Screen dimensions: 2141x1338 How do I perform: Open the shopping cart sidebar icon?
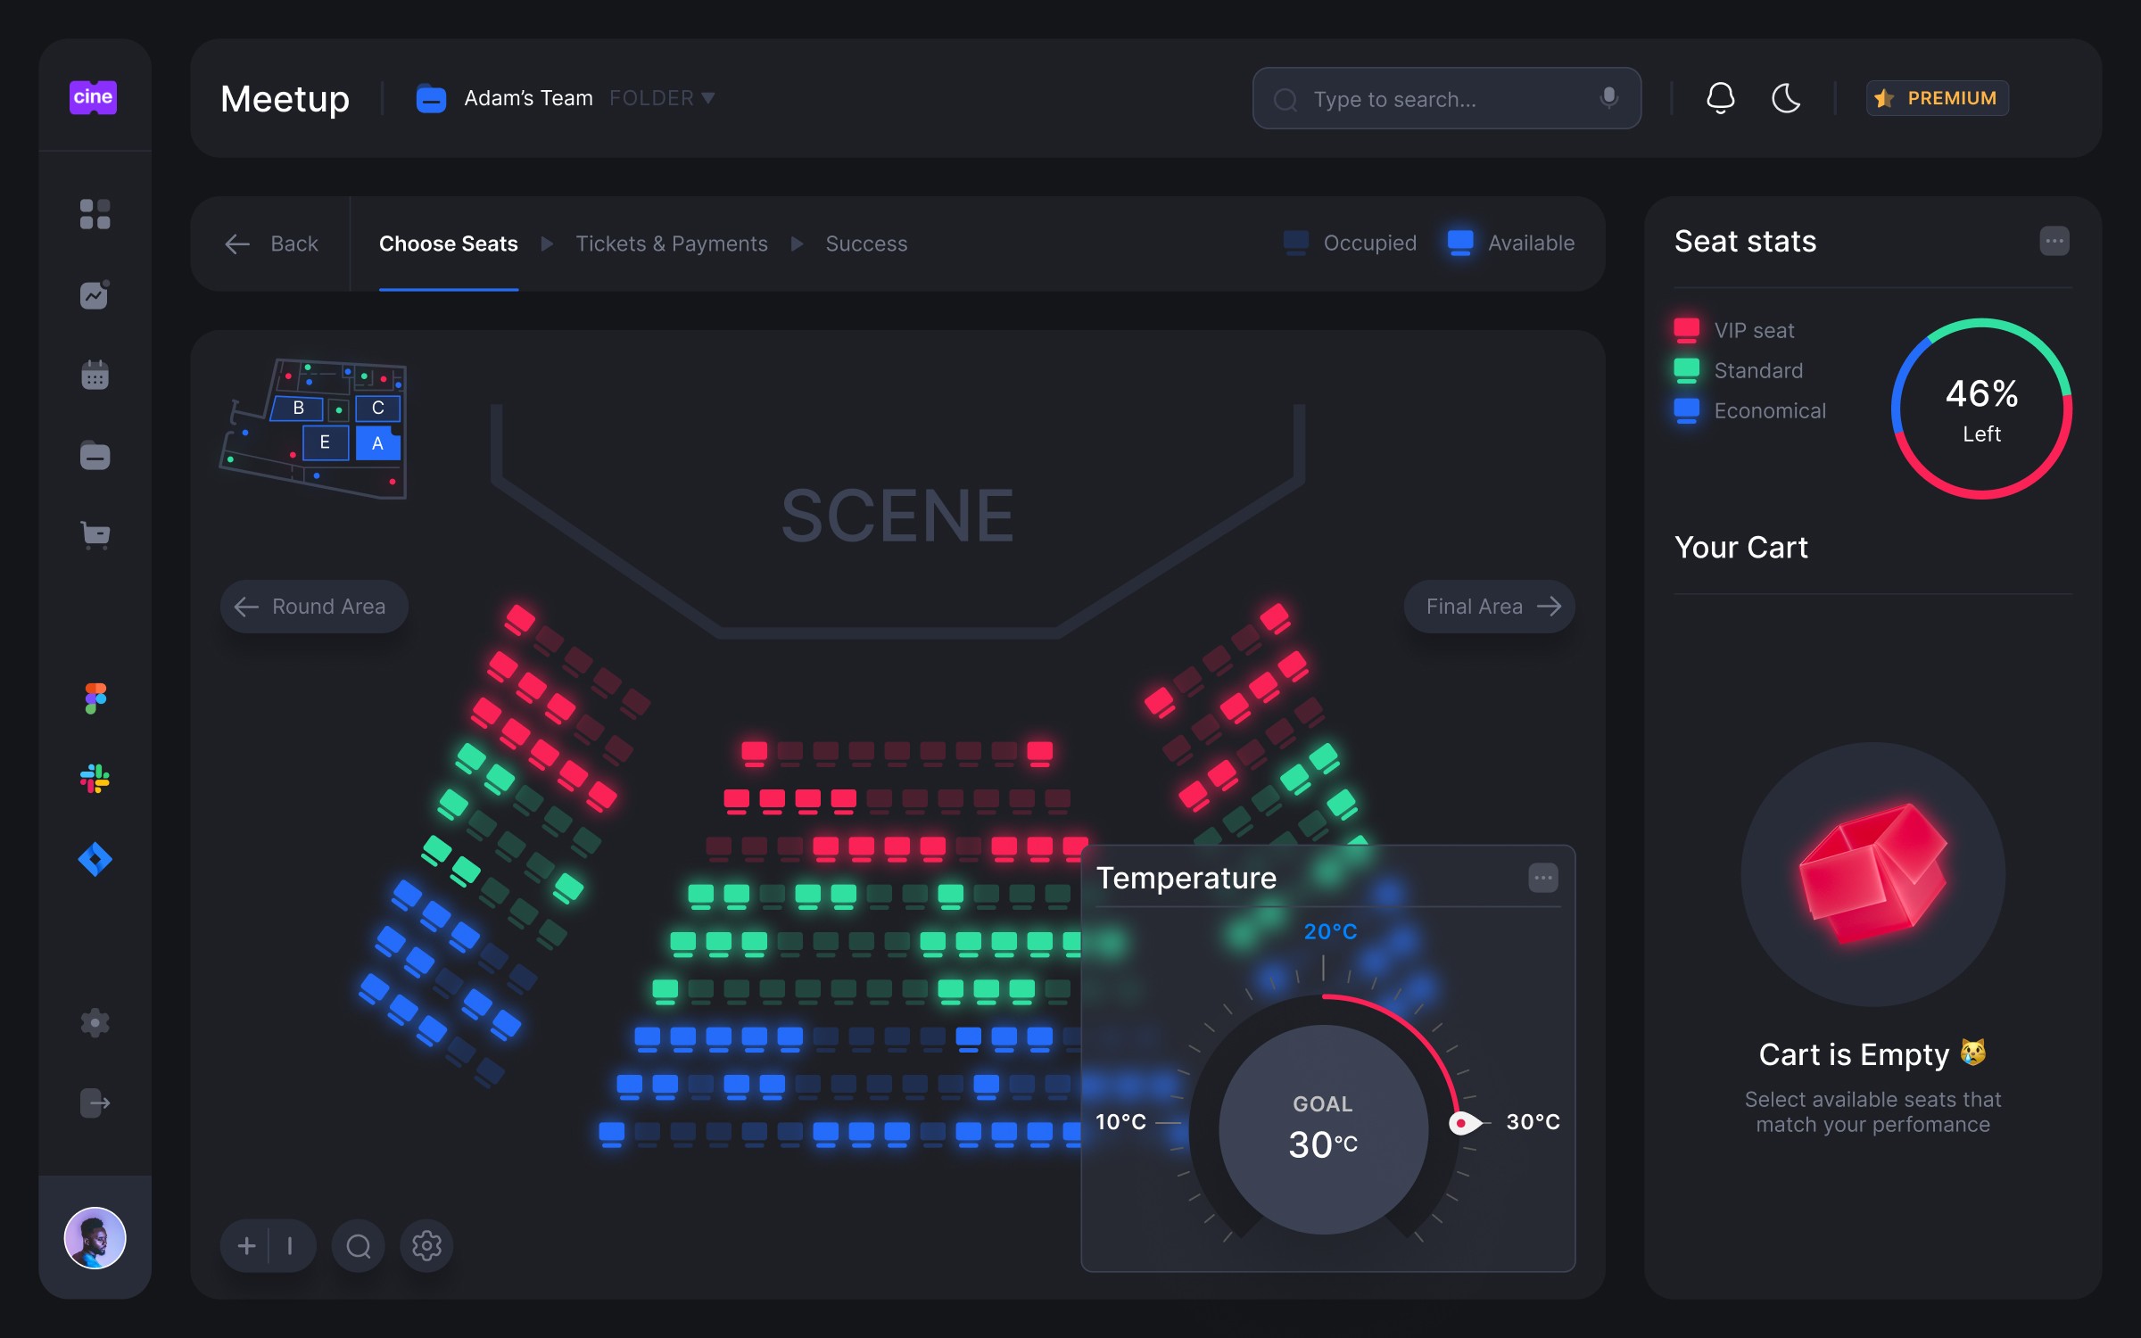coord(95,535)
